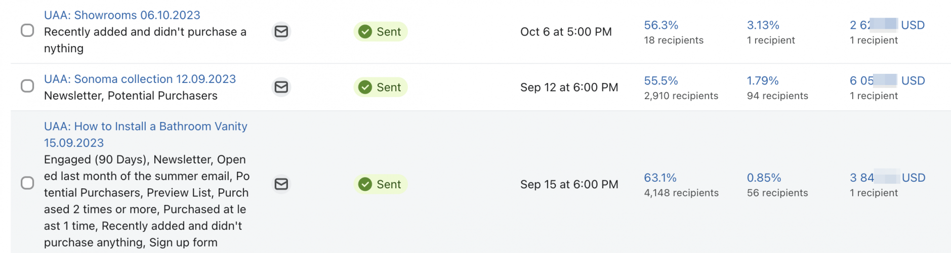Click the 3.13% click rate link
This screenshot has height=253, width=951.
(x=763, y=25)
